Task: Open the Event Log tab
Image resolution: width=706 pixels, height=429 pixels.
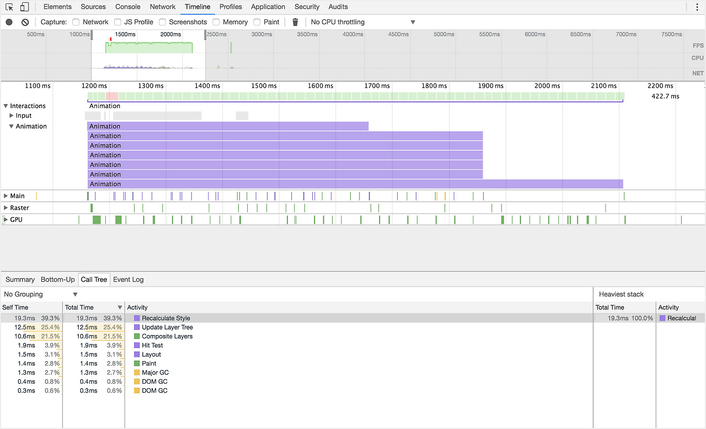Action: click(129, 279)
